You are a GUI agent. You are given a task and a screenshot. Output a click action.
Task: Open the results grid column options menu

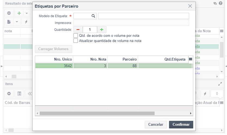tap(222, 31)
